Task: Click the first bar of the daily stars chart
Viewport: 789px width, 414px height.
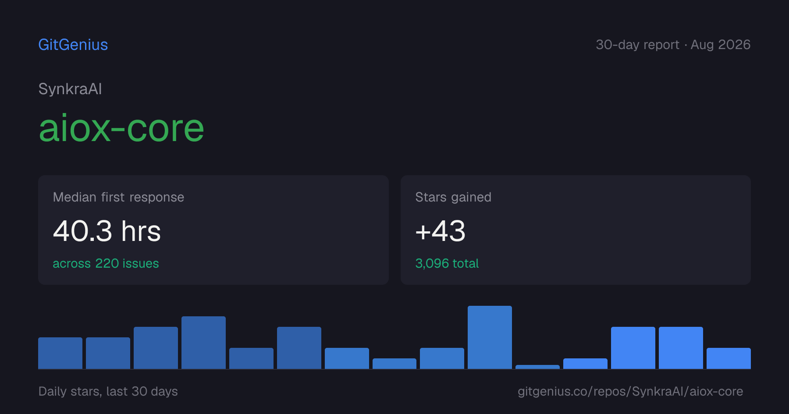Action: click(60, 353)
